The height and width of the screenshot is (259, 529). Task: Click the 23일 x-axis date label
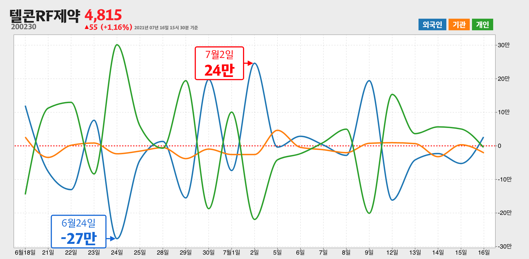[x=94, y=252]
